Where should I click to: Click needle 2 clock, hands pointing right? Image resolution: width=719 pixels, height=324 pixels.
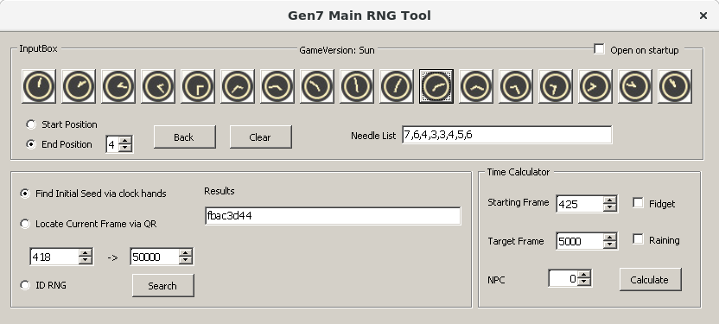(x=118, y=86)
